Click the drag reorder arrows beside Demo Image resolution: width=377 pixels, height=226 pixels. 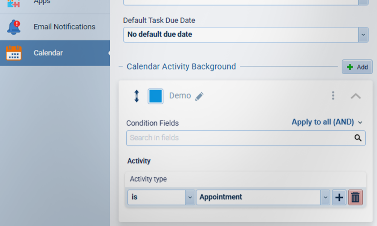pos(136,96)
